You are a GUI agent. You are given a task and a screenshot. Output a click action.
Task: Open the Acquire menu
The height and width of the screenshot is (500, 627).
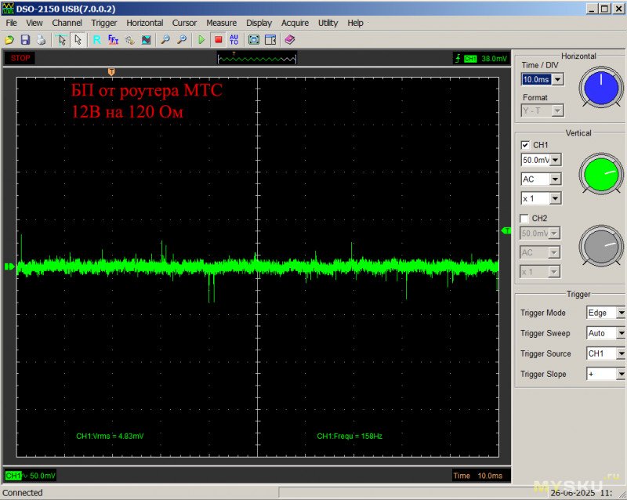tap(295, 23)
